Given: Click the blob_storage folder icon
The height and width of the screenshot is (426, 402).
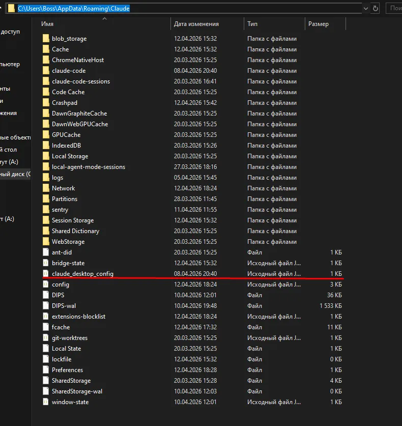Looking at the screenshot, I should tap(46, 39).
